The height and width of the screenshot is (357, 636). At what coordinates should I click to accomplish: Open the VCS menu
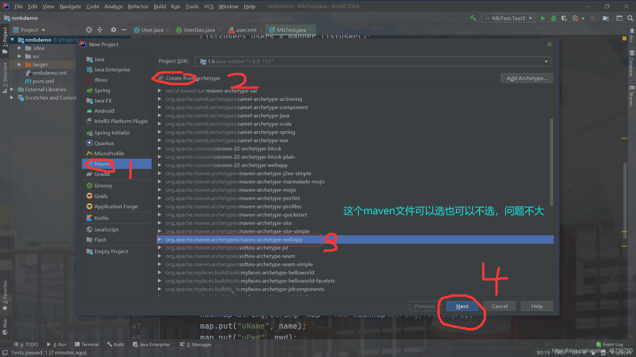click(209, 6)
